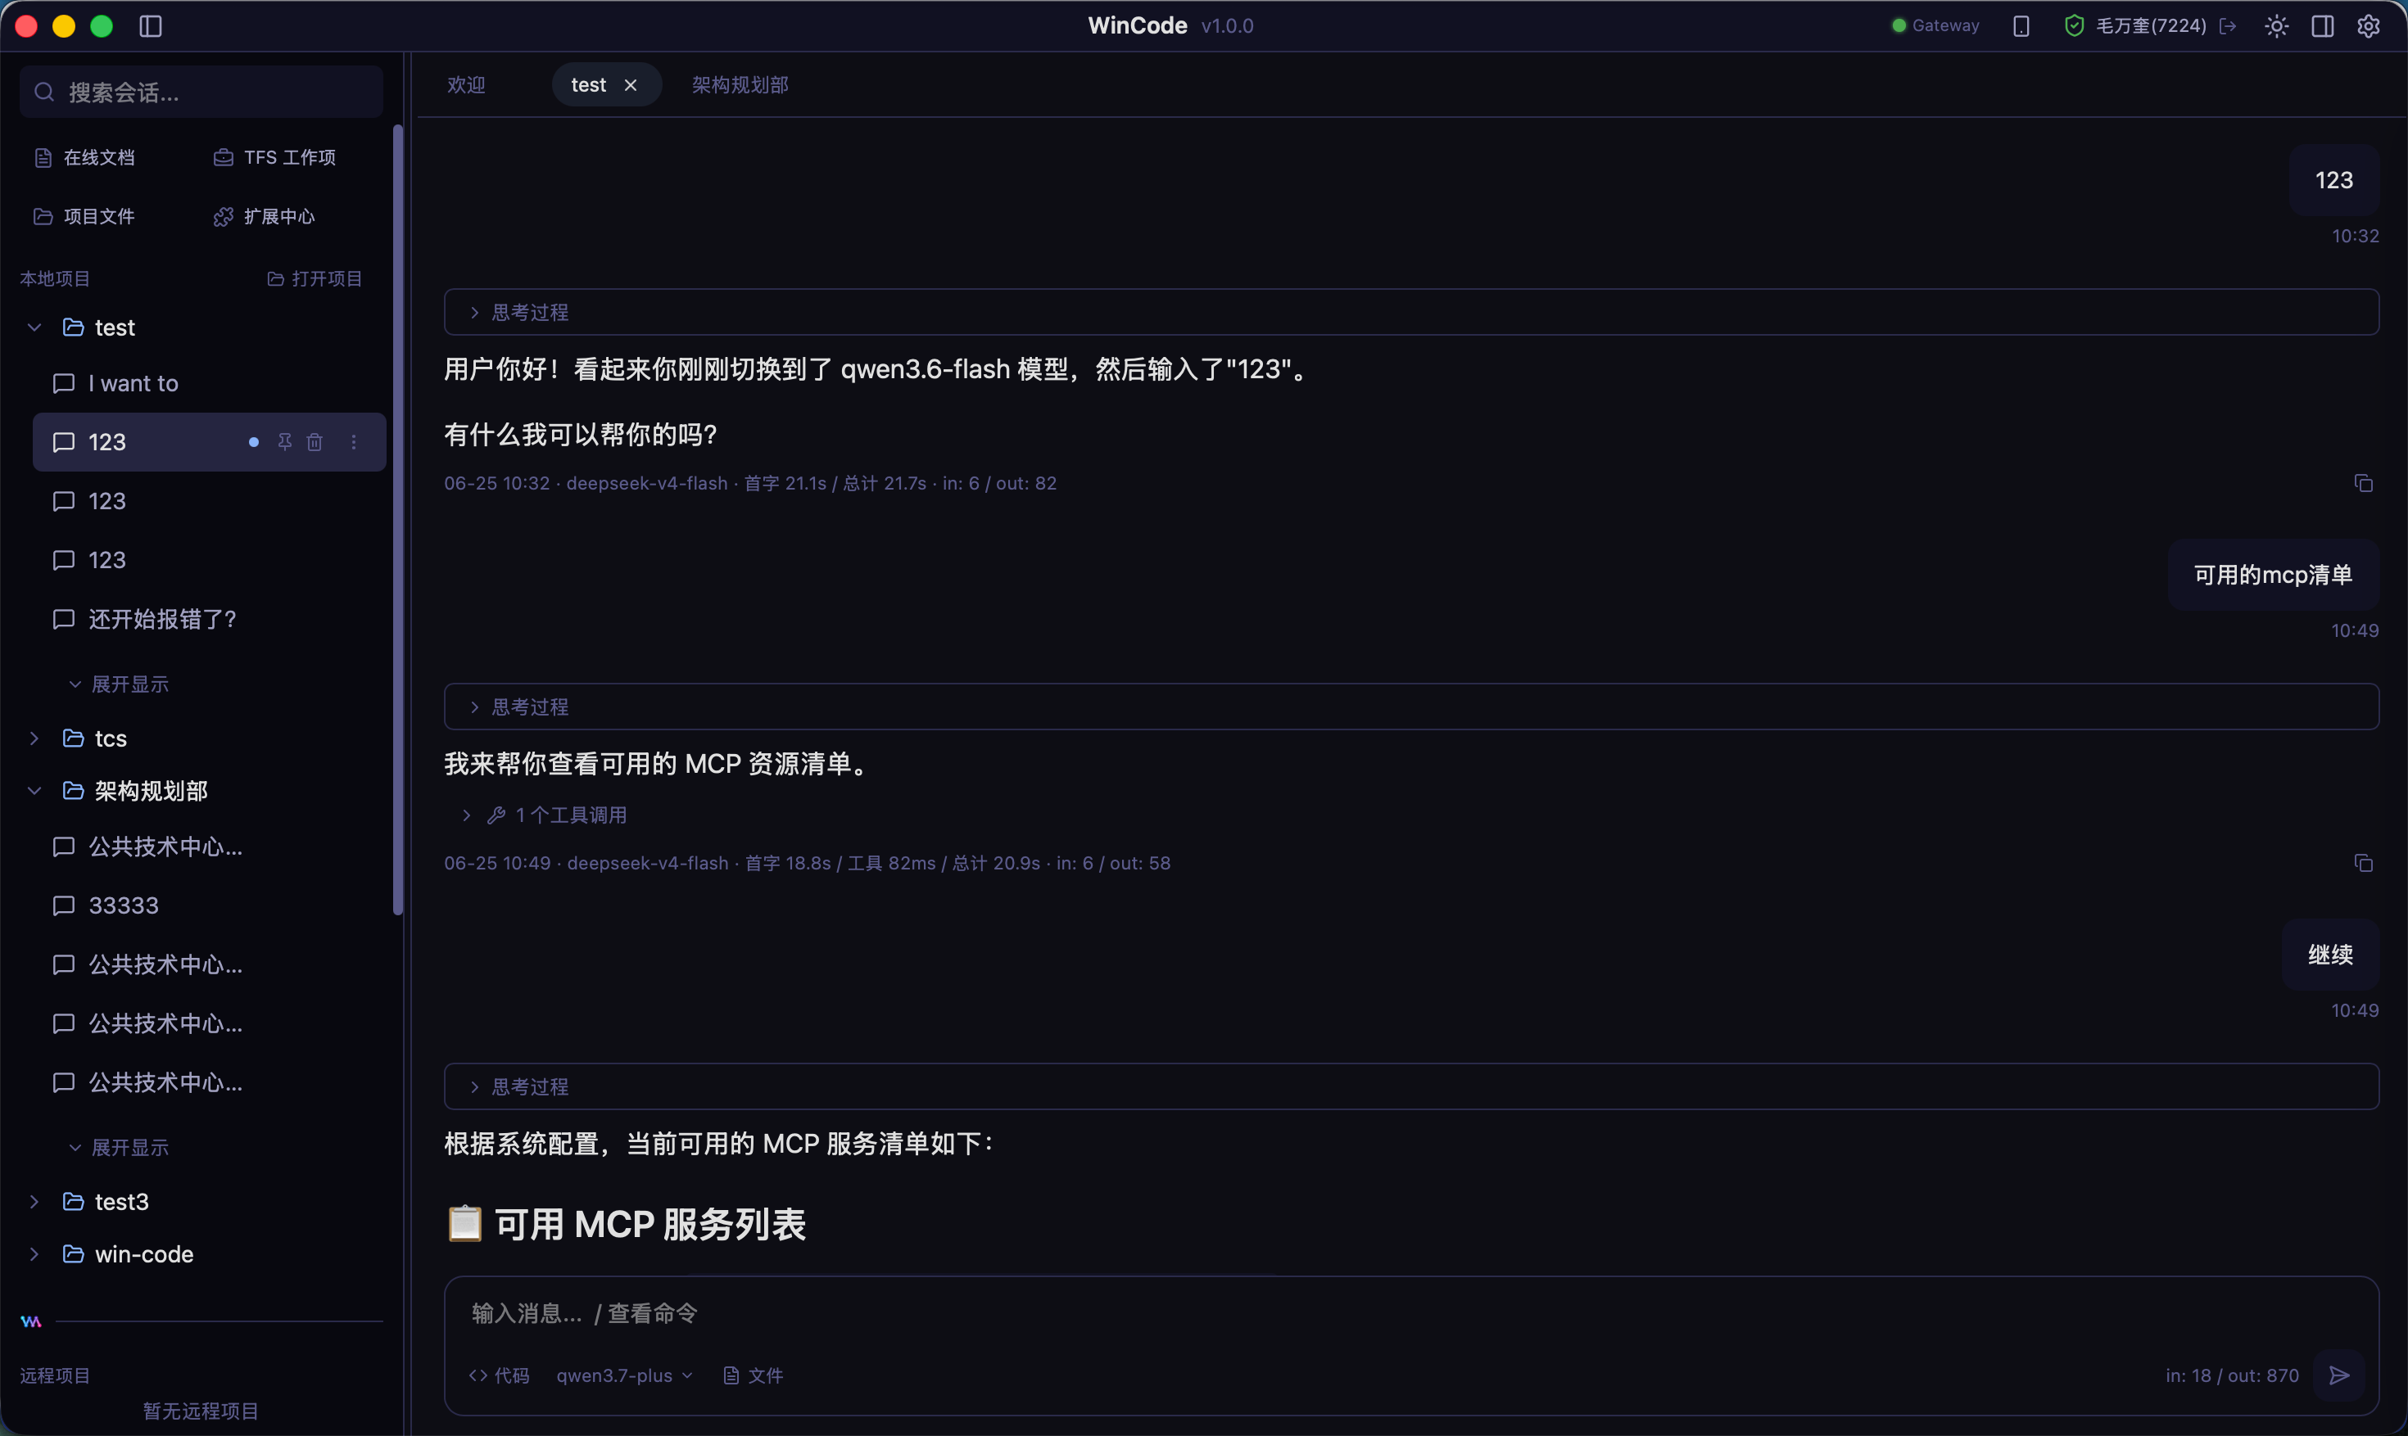Screen dimensions: 2408x1436
Task: Close the test tab
Action: click(631, 85)
